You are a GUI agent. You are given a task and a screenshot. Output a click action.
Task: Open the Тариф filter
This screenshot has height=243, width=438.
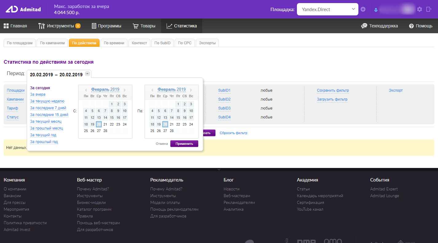[x=12, y=108]
